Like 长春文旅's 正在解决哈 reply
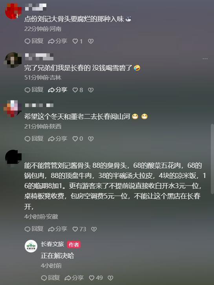 96,278
